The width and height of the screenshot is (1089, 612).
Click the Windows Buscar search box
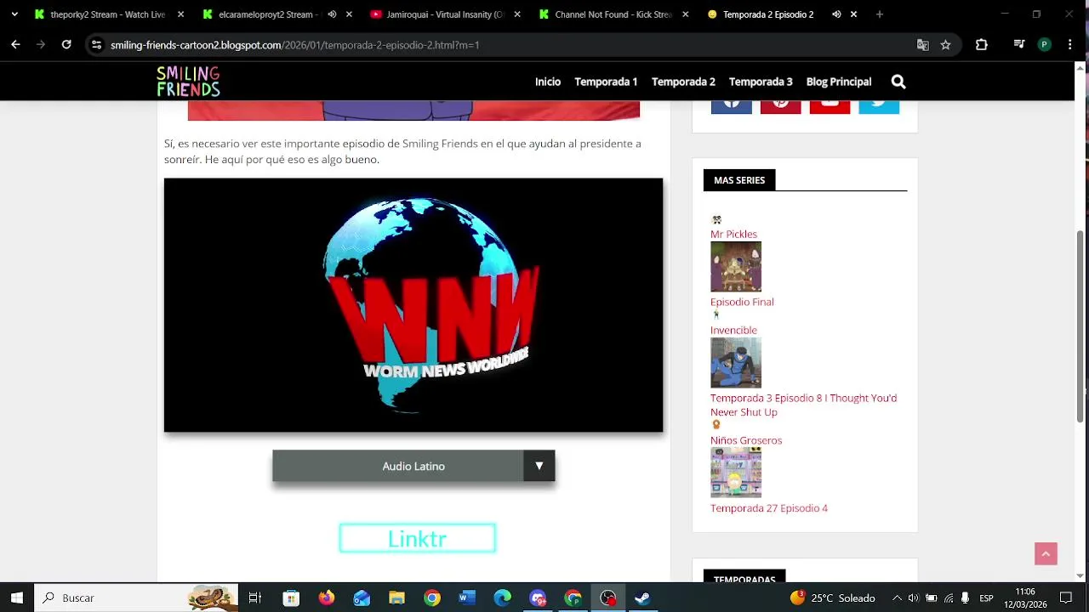pos(136,598)
